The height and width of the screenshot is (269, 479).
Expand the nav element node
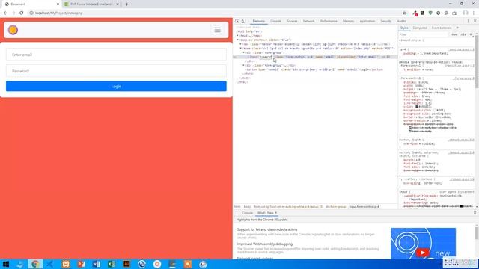click(241, 44)
